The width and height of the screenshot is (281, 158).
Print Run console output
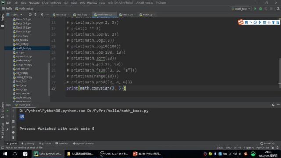coord(13,133)
